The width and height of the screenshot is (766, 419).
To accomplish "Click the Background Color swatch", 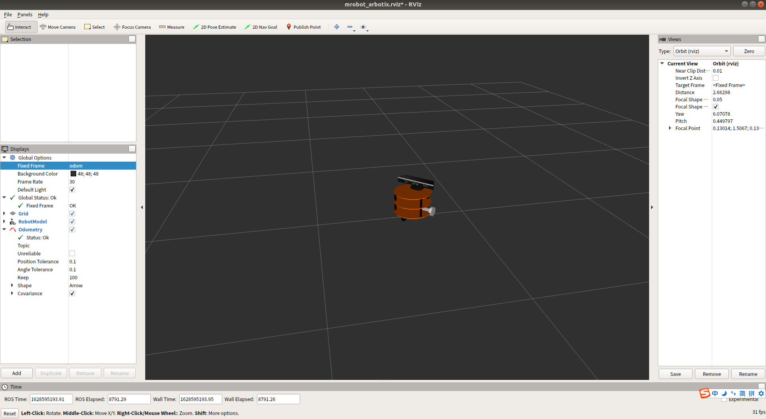I will coord(73,174).
